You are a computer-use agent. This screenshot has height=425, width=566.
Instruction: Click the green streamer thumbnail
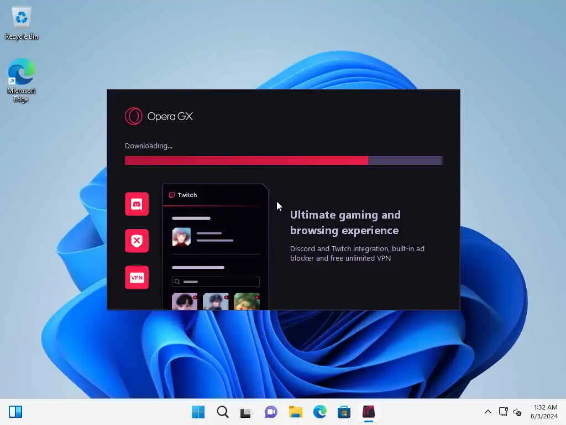click(x=247, y=302)
